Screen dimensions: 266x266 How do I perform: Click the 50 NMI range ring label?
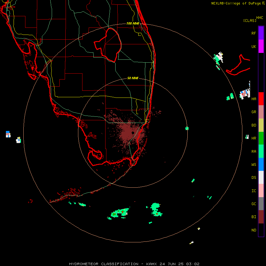pyautogui.click(x=133, y=78)
